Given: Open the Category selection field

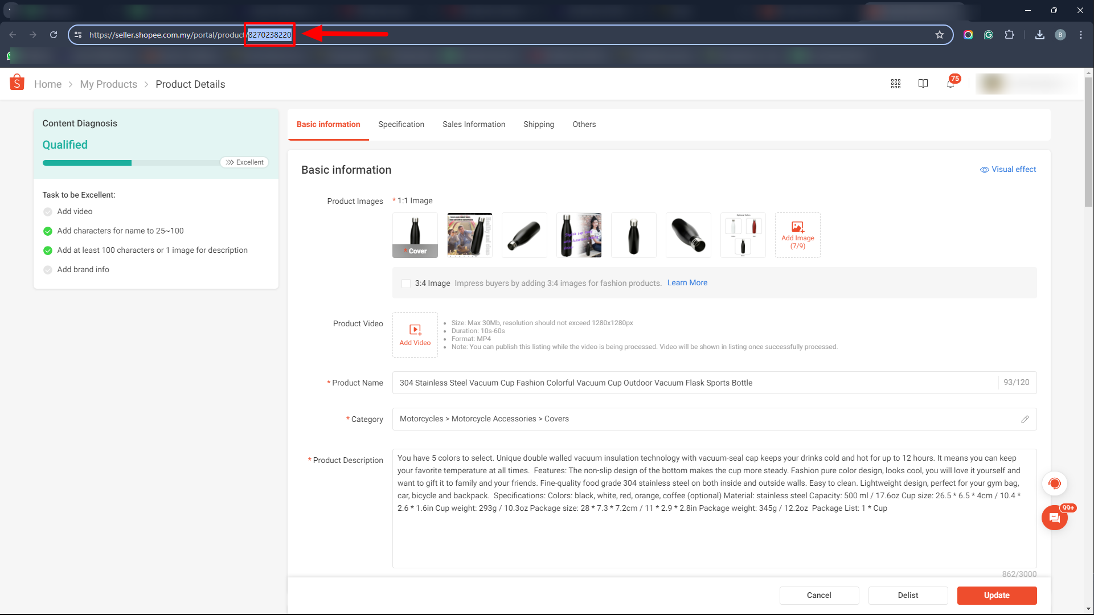Looking at the screenshot, I should click(x=706, y=419).
